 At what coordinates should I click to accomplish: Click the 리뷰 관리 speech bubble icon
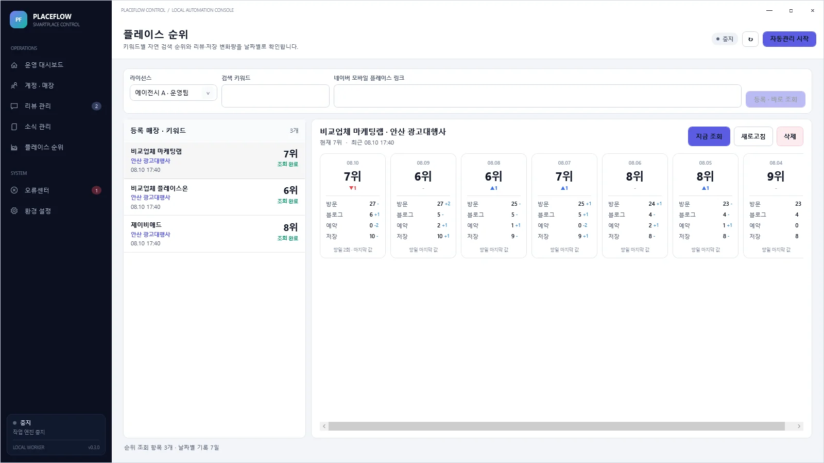(14, 106)
